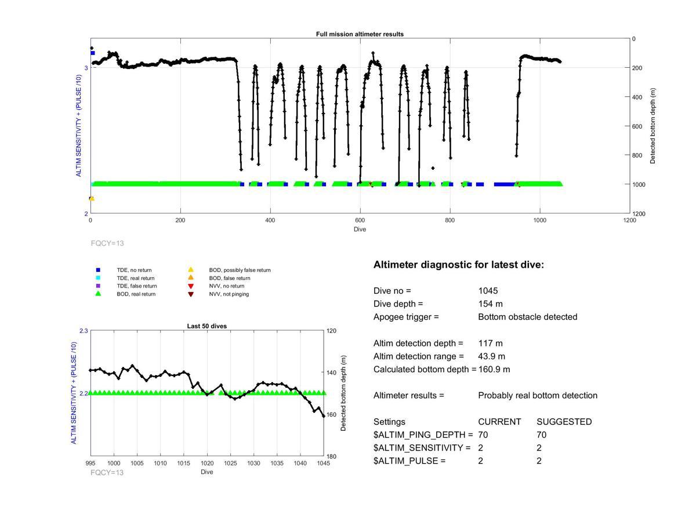Click the 'FQCY=13' label under the top chart

[x=107, y=243]
